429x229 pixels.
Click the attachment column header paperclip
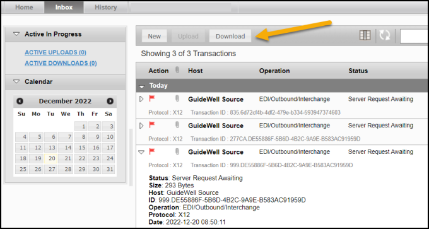[177, 70]
